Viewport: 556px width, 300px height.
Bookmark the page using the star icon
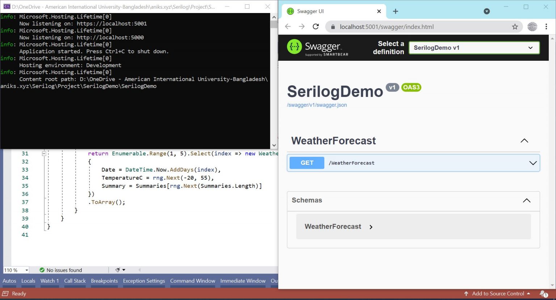(x=515, y=26)
